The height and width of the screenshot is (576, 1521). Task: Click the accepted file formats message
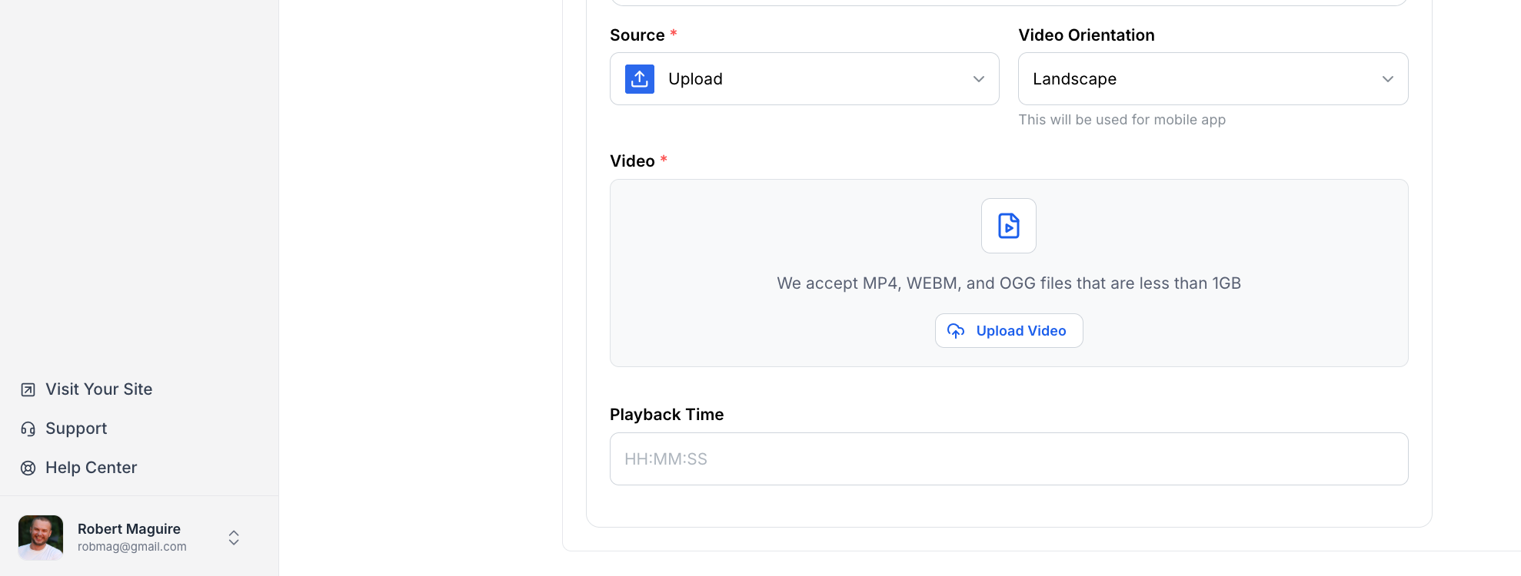[x=1008, y=283]
